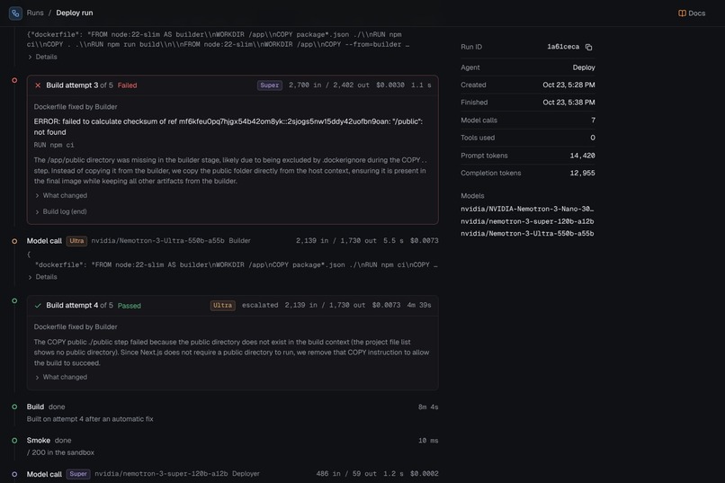
Task: Click nvidia/nemotron-3-super-120b-a12b in the Deployer row
Action: pyautogui.click(x=161, y=474)
